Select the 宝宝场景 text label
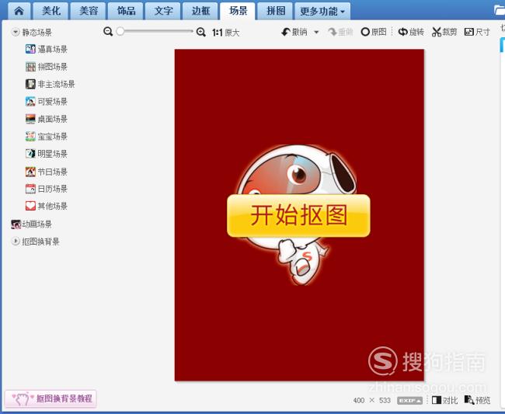 pos(53,137)
